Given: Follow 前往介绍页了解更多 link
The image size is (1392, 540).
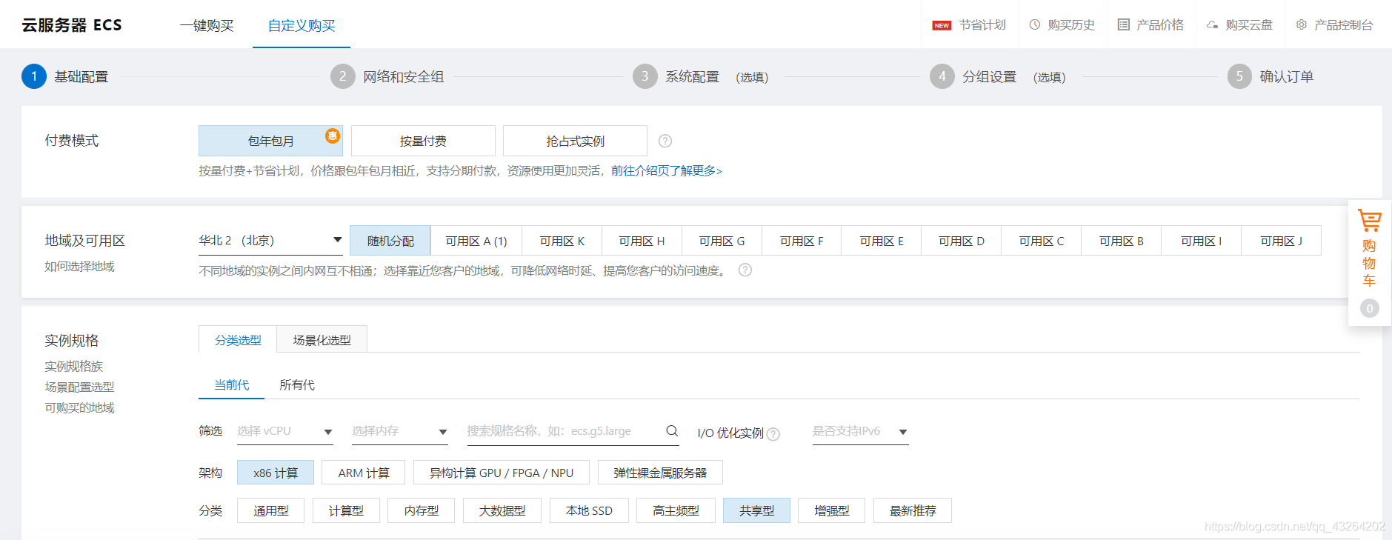Looking at the screenshot, I should [666, 170].
